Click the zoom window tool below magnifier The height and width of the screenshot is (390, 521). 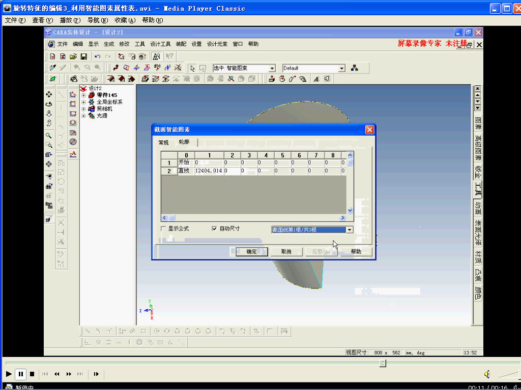click(49, 145)
